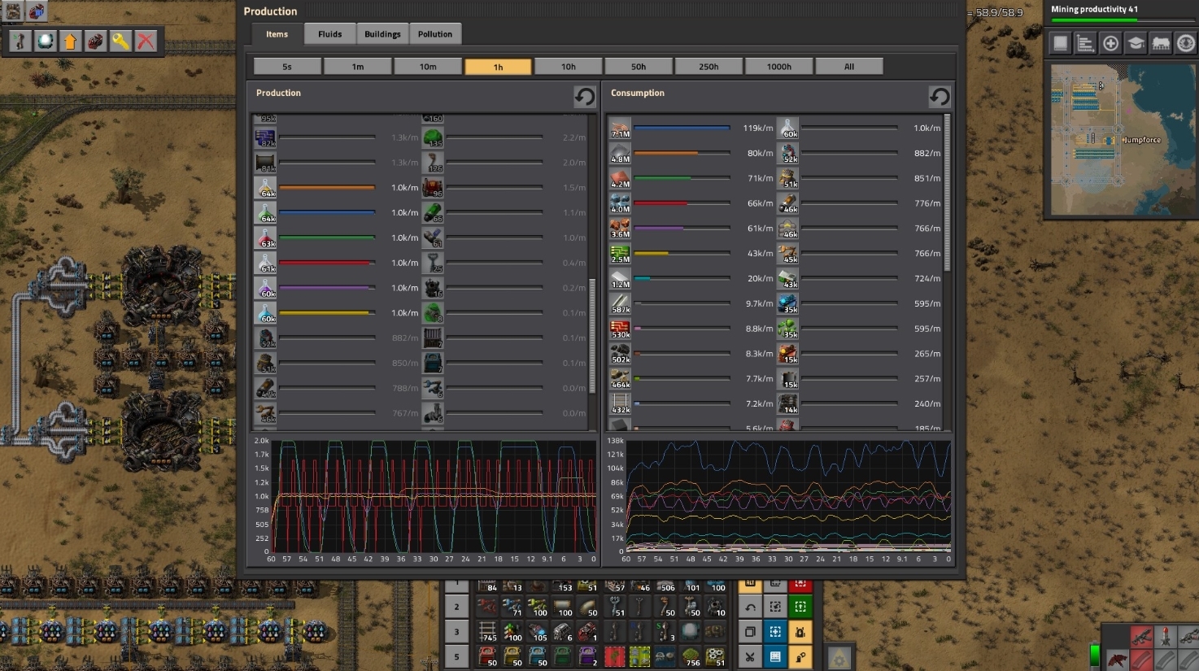Select the white science pack icon (61k)
Screen dimensions: 1199x671
(265, 264)
